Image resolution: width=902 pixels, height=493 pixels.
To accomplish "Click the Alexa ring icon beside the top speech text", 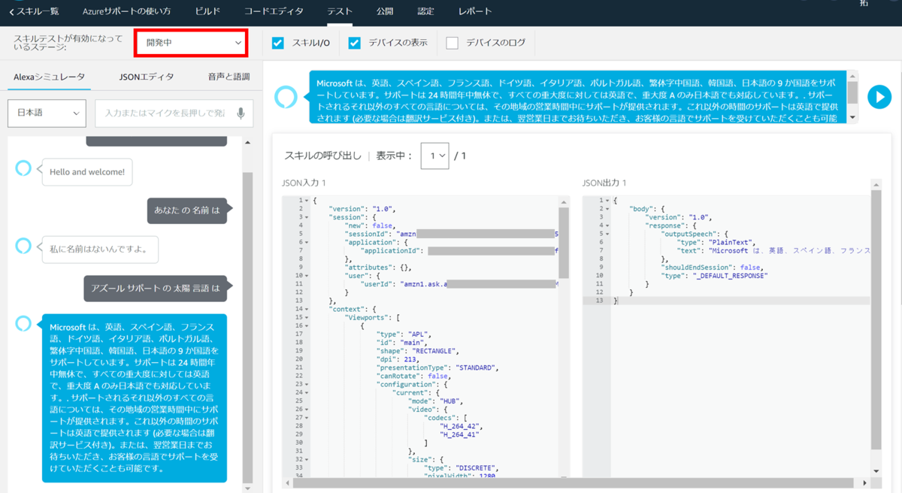I will point(286,97).
